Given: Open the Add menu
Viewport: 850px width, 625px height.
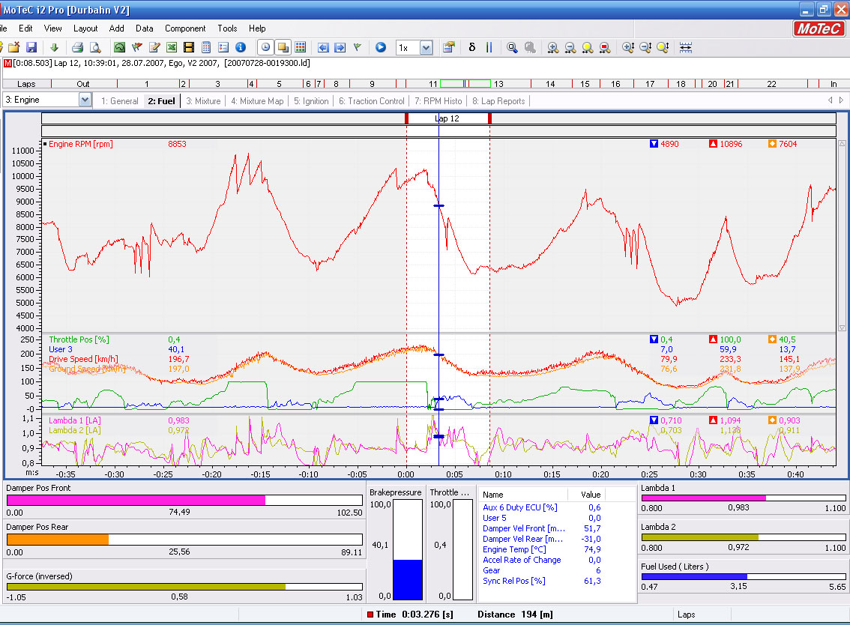Looking at the screenshot, I should (x=116, y=28).
